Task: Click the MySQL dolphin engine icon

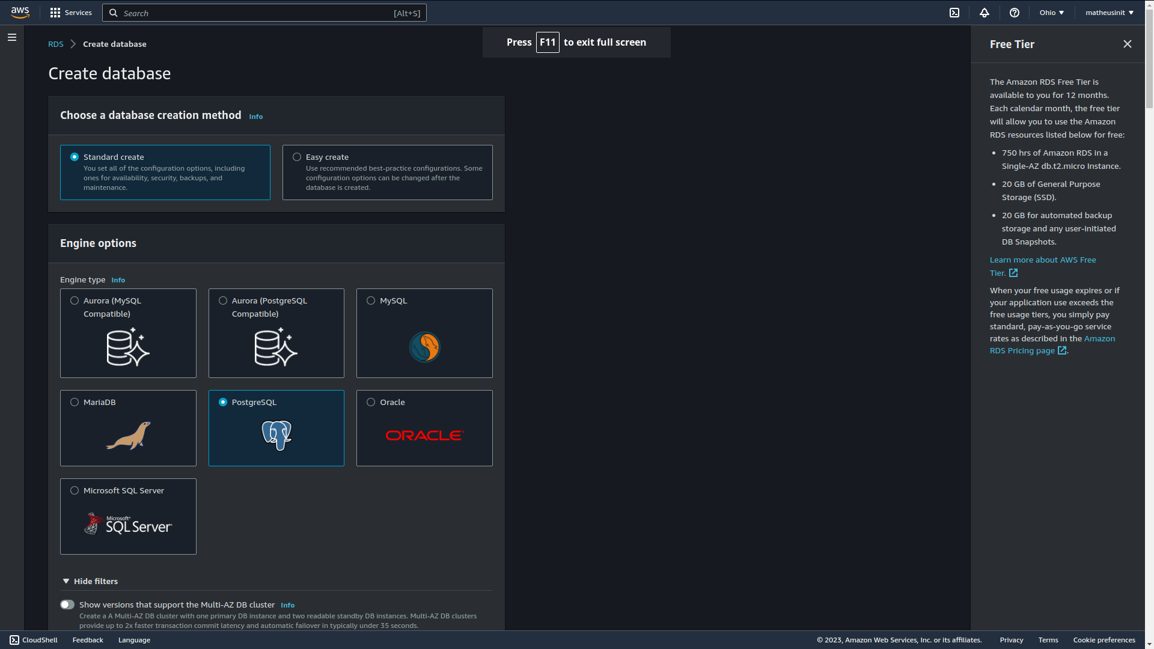Action: pyautogui.click(x=426, y=347)
